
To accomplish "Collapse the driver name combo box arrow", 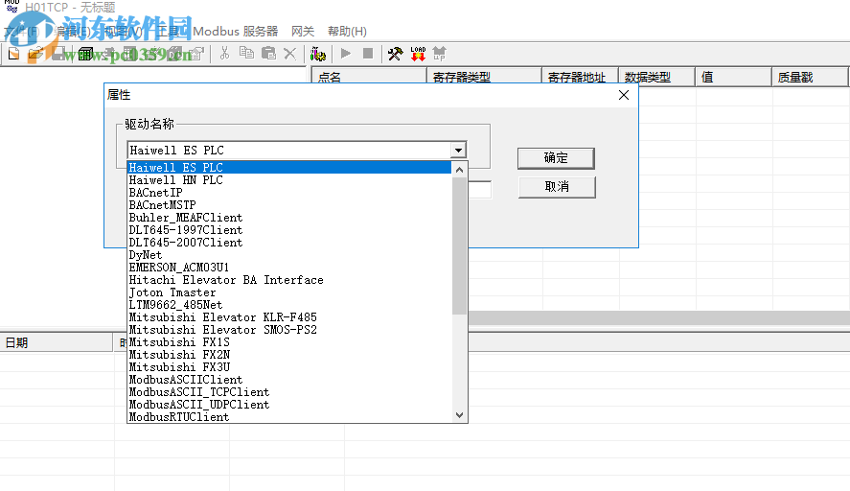I will [458, 151].
